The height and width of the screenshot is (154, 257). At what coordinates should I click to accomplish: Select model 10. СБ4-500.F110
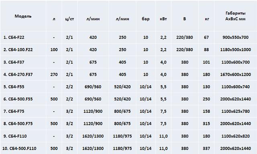coord(19,148)
